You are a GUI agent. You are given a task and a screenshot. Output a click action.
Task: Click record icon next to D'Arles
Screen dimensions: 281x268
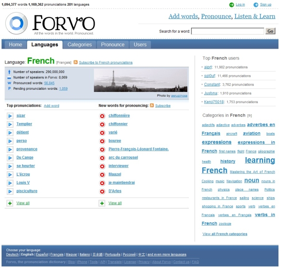(102, 192)
